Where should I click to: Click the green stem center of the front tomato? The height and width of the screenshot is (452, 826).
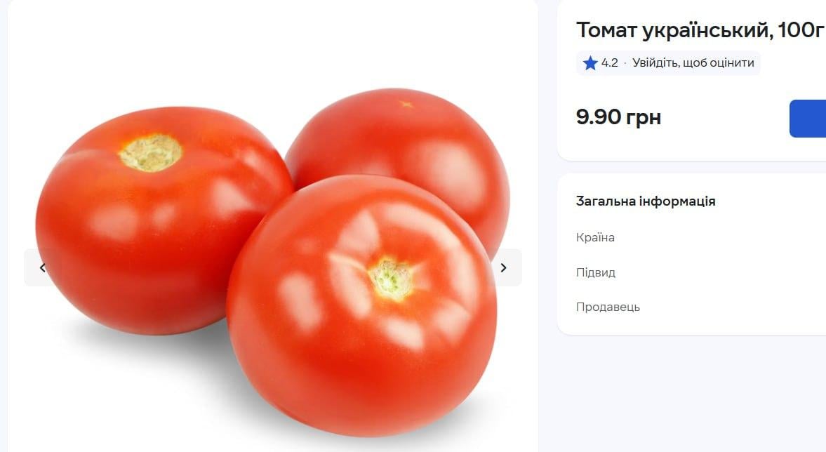[391, 279]
